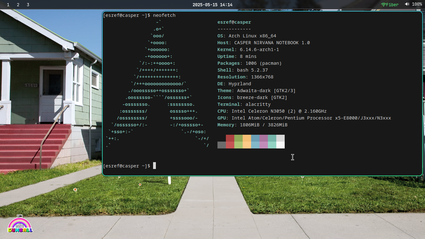Click the 'Memory: 1806MiB / 3826MiB' line
The height and width of the screenshot is (239, 425).
252,125
